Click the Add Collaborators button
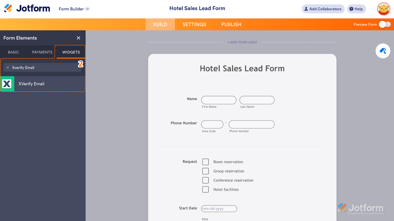394x221 pixels. [x=323, y=9]
